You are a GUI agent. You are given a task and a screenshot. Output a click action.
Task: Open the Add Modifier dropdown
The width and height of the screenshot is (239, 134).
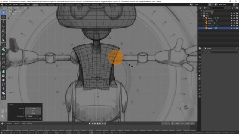pyautogui.click(x=220, y=52)
